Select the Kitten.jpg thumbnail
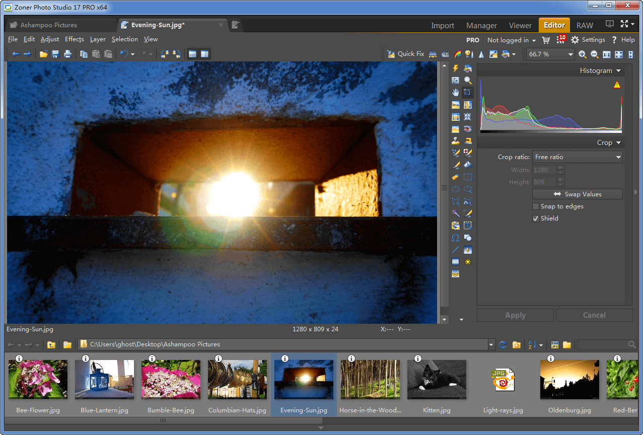643x435 pixels. click(437, 379)
